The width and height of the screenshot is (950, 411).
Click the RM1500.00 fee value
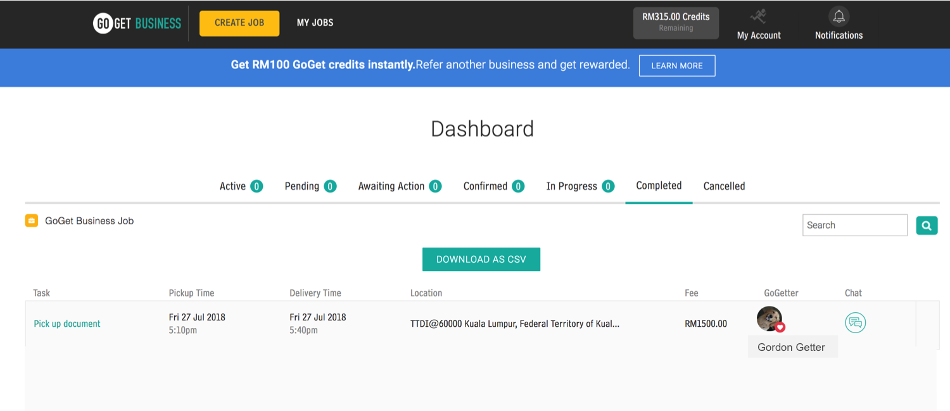(x=706, y=324)
